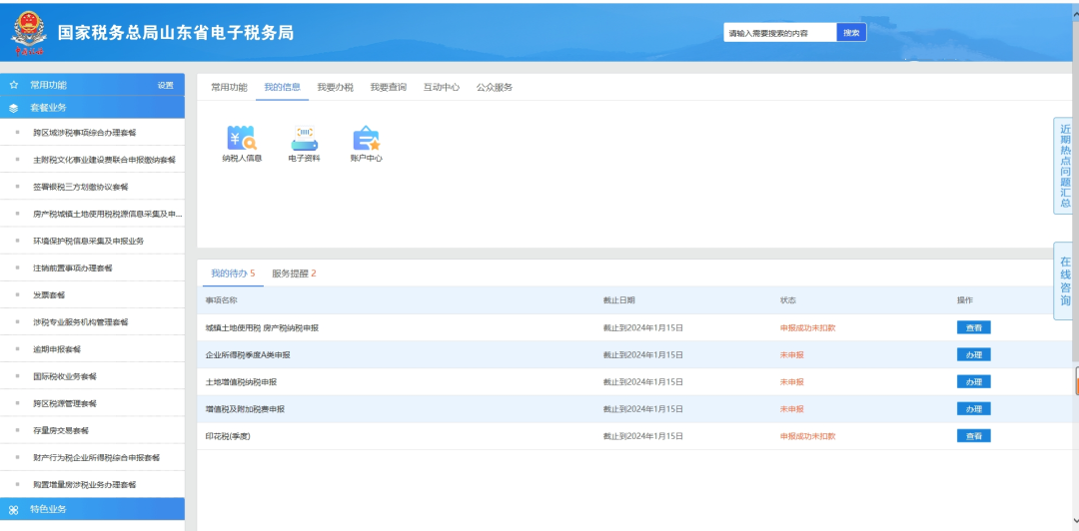Expand the 常用功能 sidebar header
This screenshot has height=531, width=1079.
pyautogui.click(x=92, y=85)
